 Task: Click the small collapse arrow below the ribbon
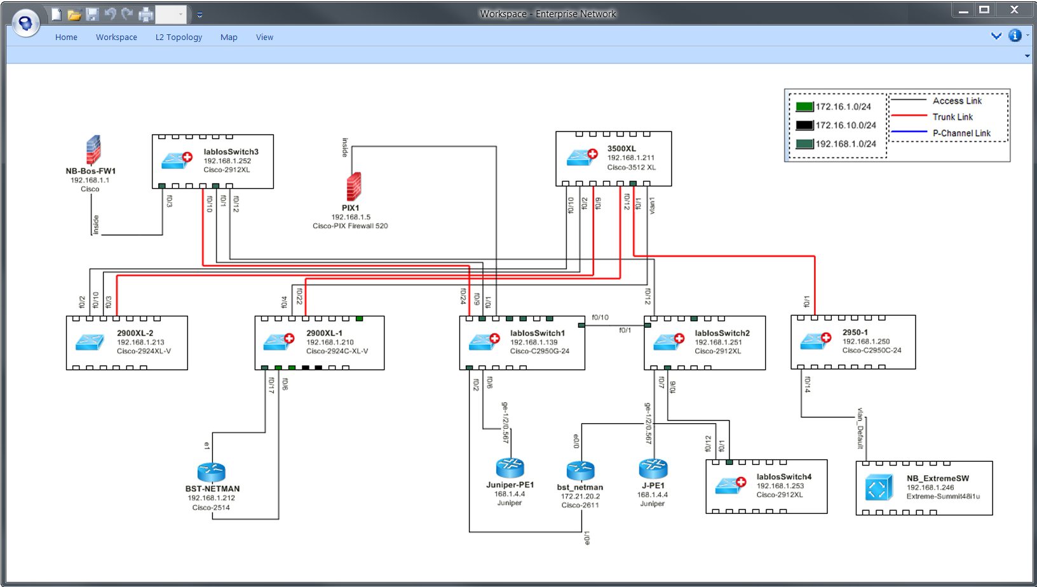[1027, 56]
